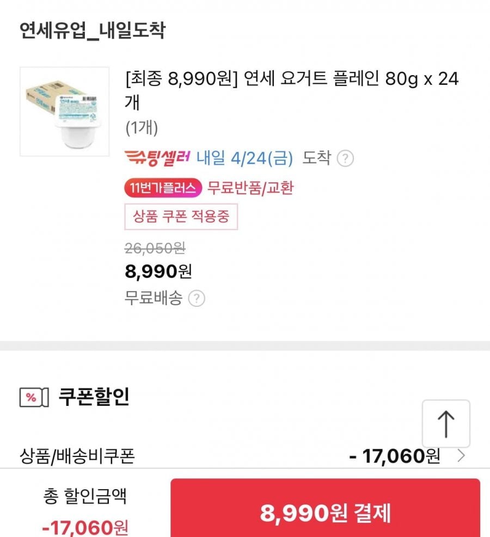Open the arrival date help icon

click(345, 158)
